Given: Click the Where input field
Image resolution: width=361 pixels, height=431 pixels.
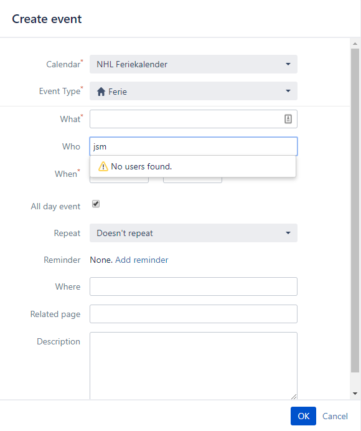Looking at the screenshot, I should pos(194,287).
